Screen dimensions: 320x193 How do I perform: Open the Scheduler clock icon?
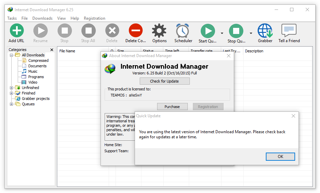(x=182, y=31)
